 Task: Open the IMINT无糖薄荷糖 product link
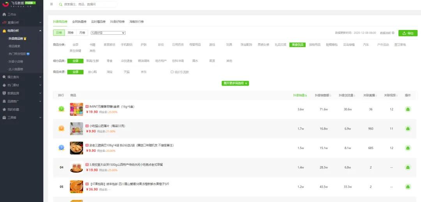[x=112, y=107]
